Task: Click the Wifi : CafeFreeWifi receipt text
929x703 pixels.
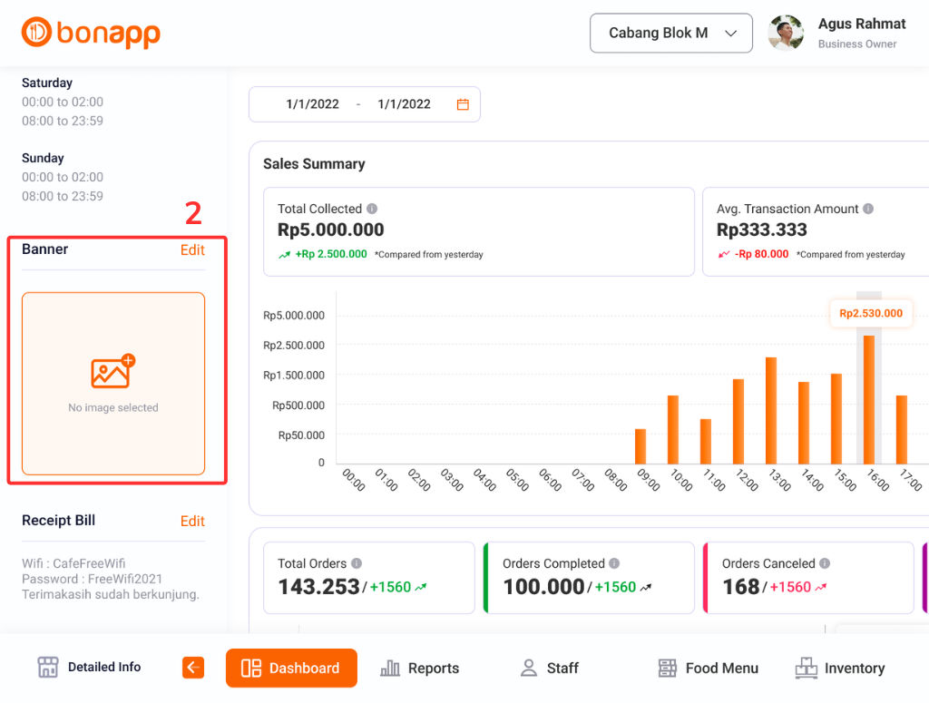Action: click(x=73, y=563)
